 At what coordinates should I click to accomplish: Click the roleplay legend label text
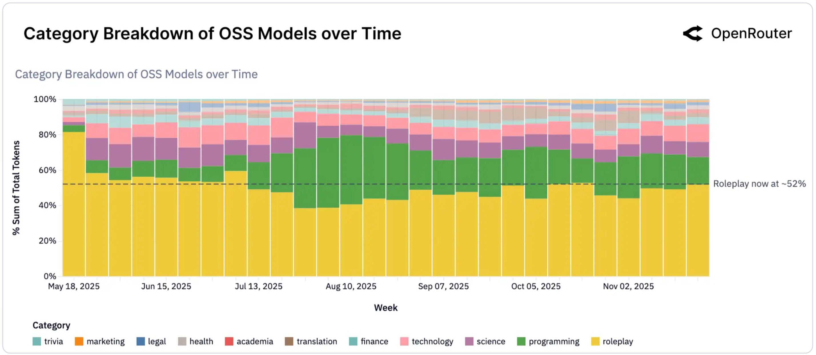coord(618,341)
